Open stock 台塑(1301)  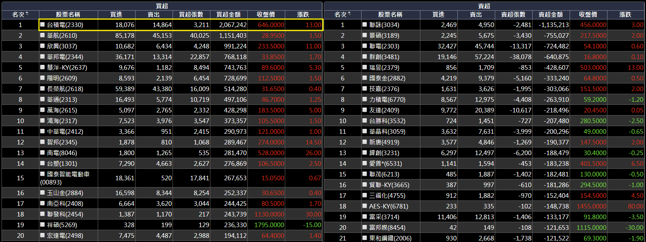click(62, 163)
